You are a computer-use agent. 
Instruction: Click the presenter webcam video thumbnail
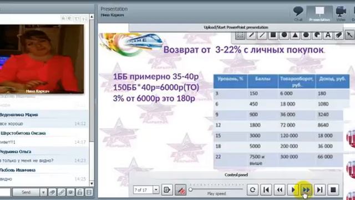42,59
